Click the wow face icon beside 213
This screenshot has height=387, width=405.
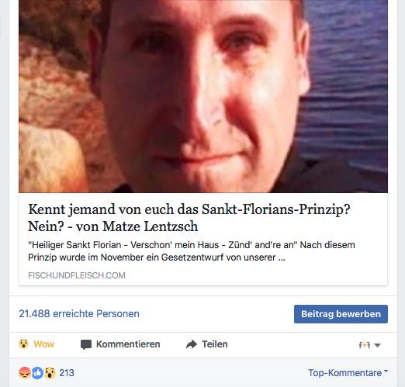pos(50,373)
